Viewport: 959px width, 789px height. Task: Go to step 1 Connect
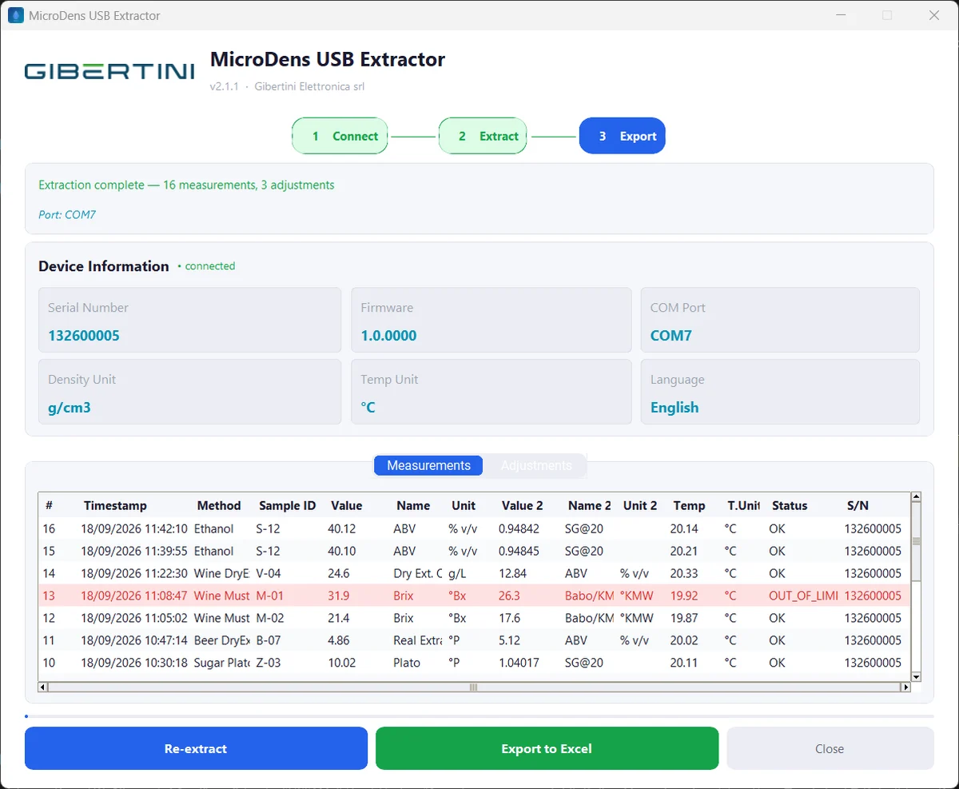[340, 136]
